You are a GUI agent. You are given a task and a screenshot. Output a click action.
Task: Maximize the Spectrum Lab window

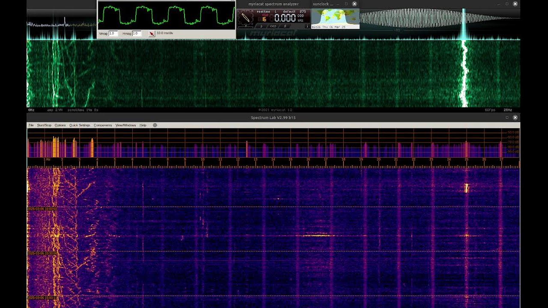507,117
